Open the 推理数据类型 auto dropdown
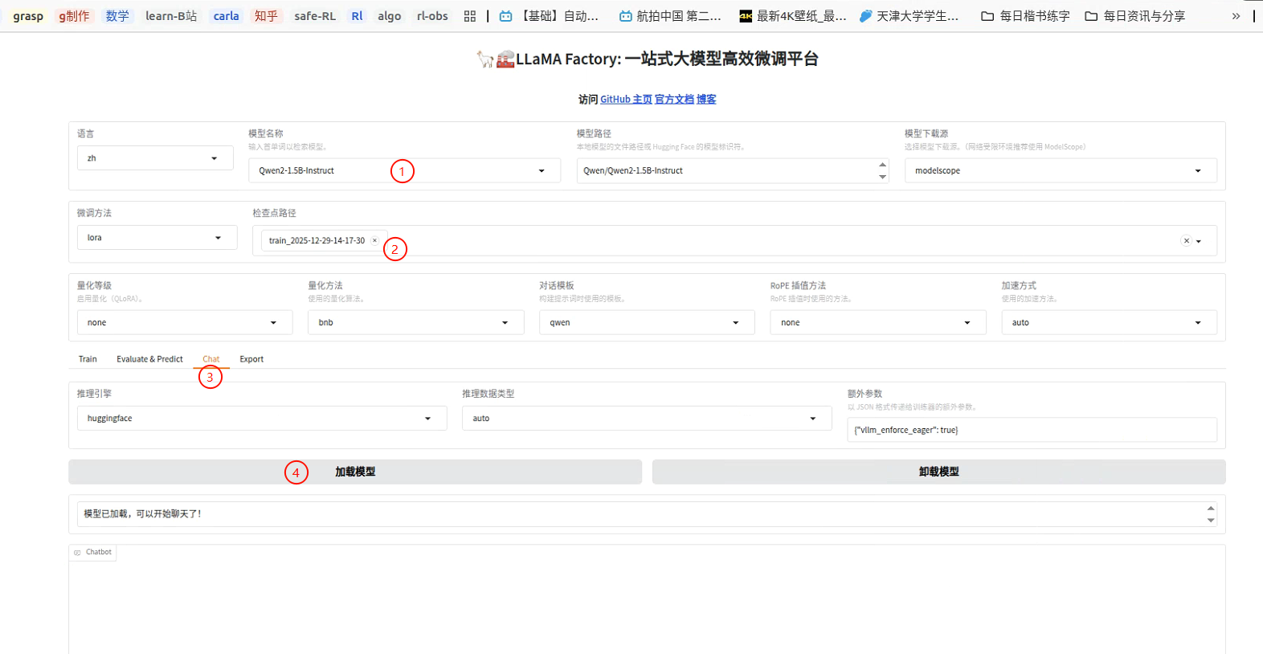Image resolution: width=1263 pixels, height=654 pixels. point(647,418)
